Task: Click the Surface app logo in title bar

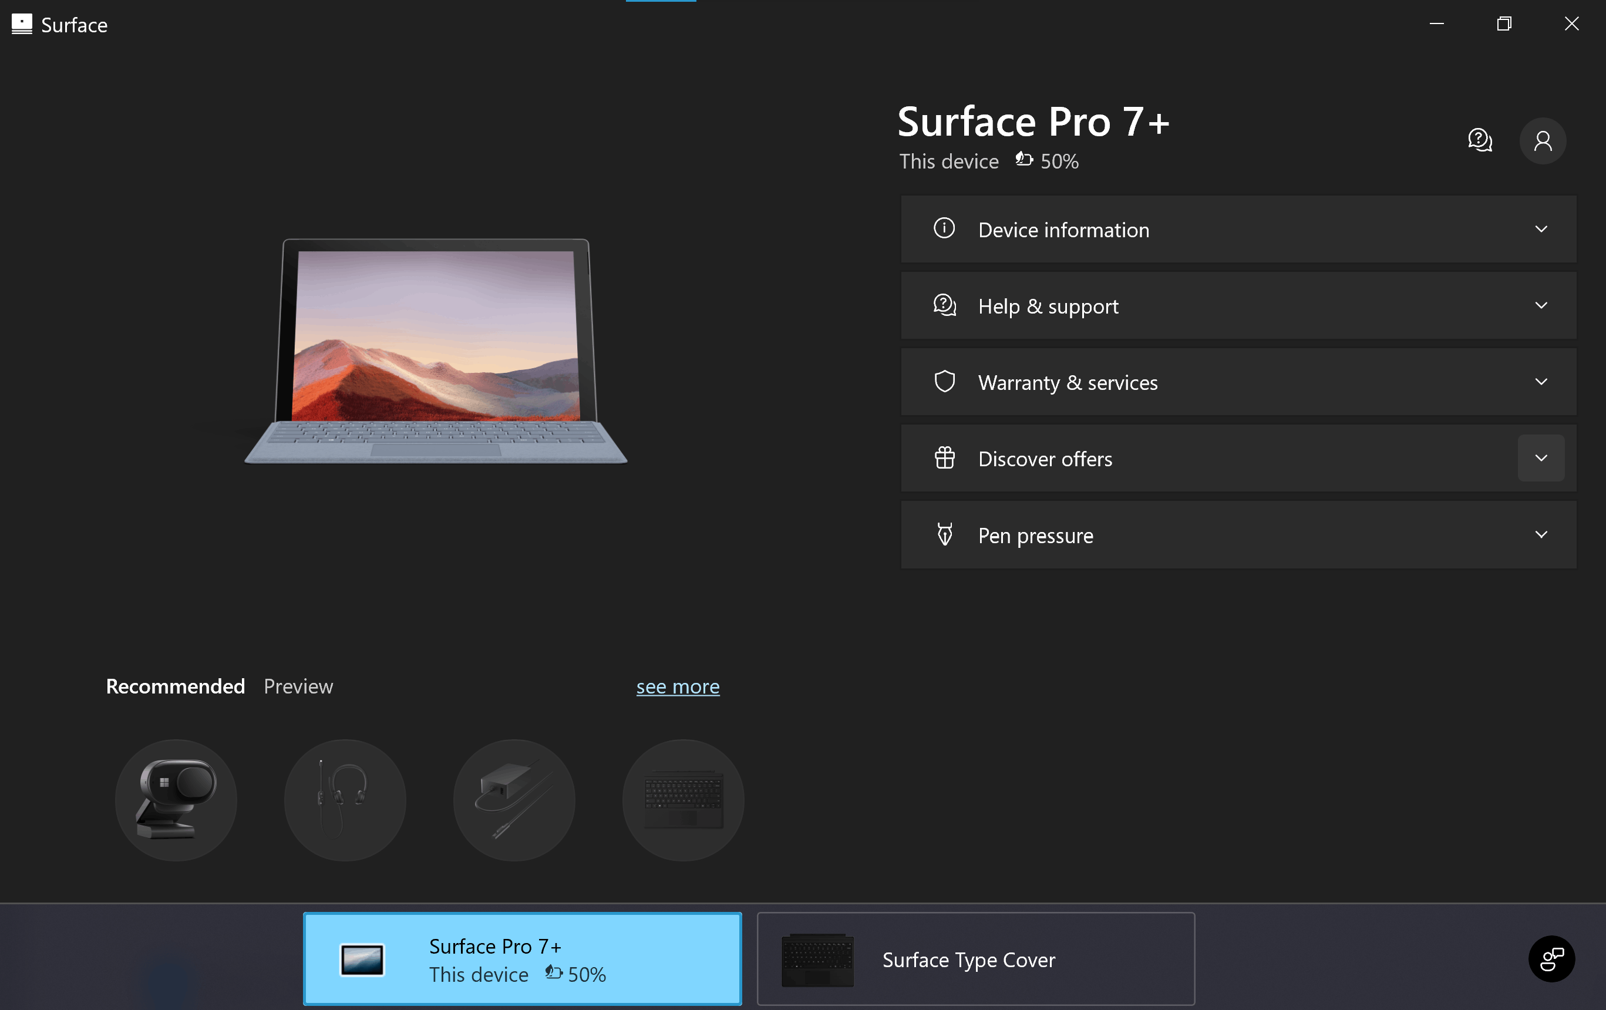Action: pyautogui.click(x=21, y=24)
